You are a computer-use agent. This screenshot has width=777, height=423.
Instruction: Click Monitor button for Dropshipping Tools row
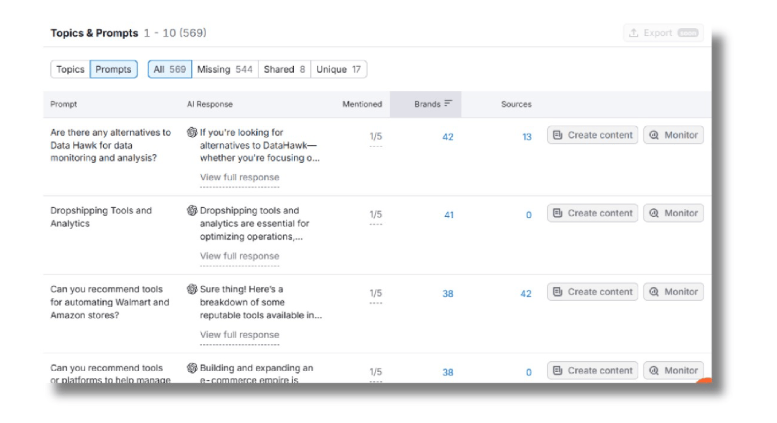(673, 213)
